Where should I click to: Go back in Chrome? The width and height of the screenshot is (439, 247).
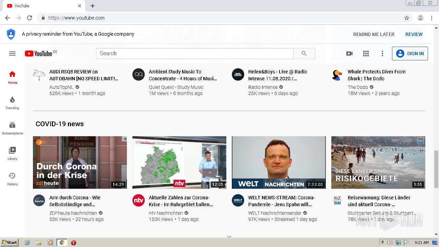pos(8,18)
